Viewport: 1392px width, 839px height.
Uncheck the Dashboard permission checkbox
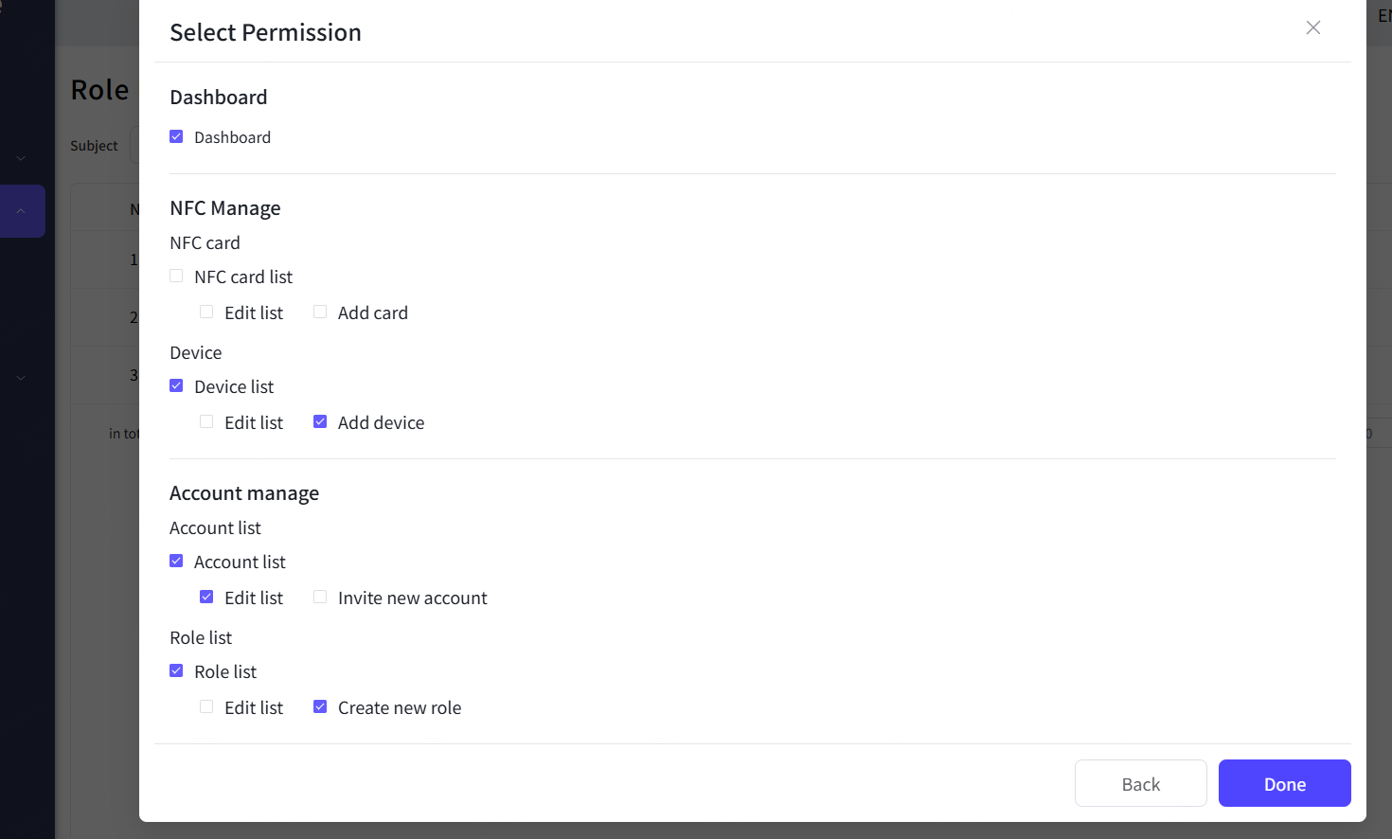(176, 136)
